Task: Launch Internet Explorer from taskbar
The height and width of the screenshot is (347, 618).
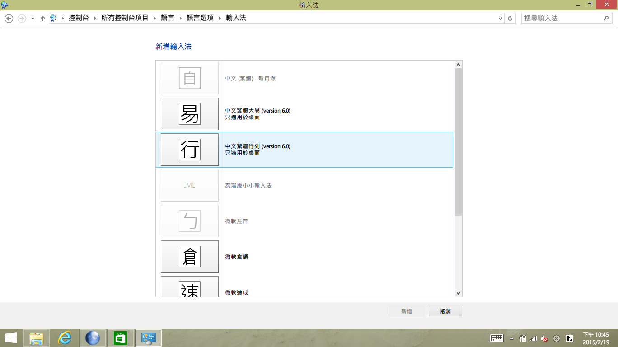Action: 65,338
